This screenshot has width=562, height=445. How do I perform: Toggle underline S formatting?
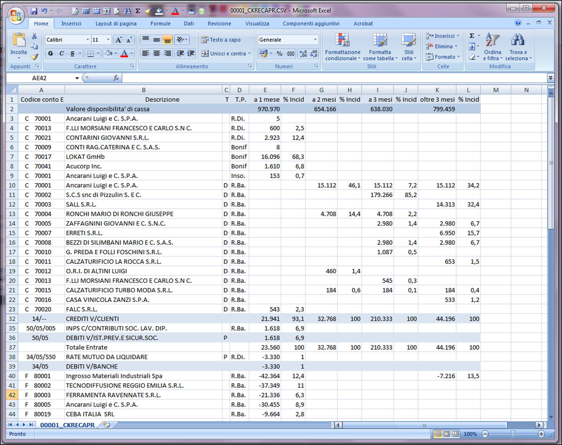pos(72,53)
